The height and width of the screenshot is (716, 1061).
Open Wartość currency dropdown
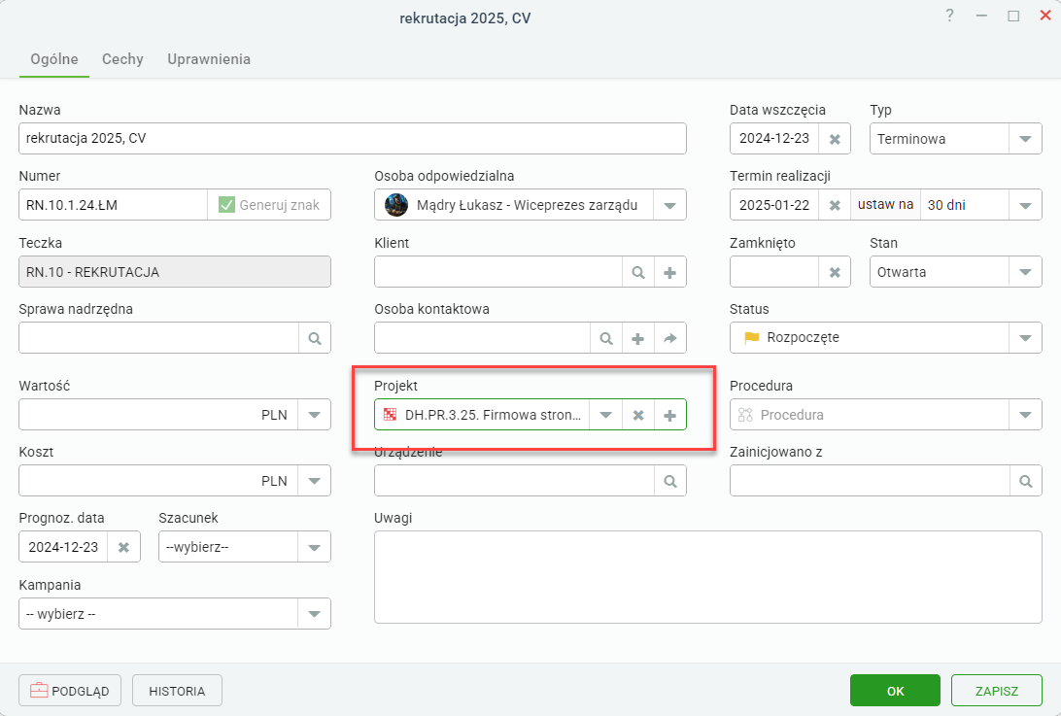tap(315, 415)
